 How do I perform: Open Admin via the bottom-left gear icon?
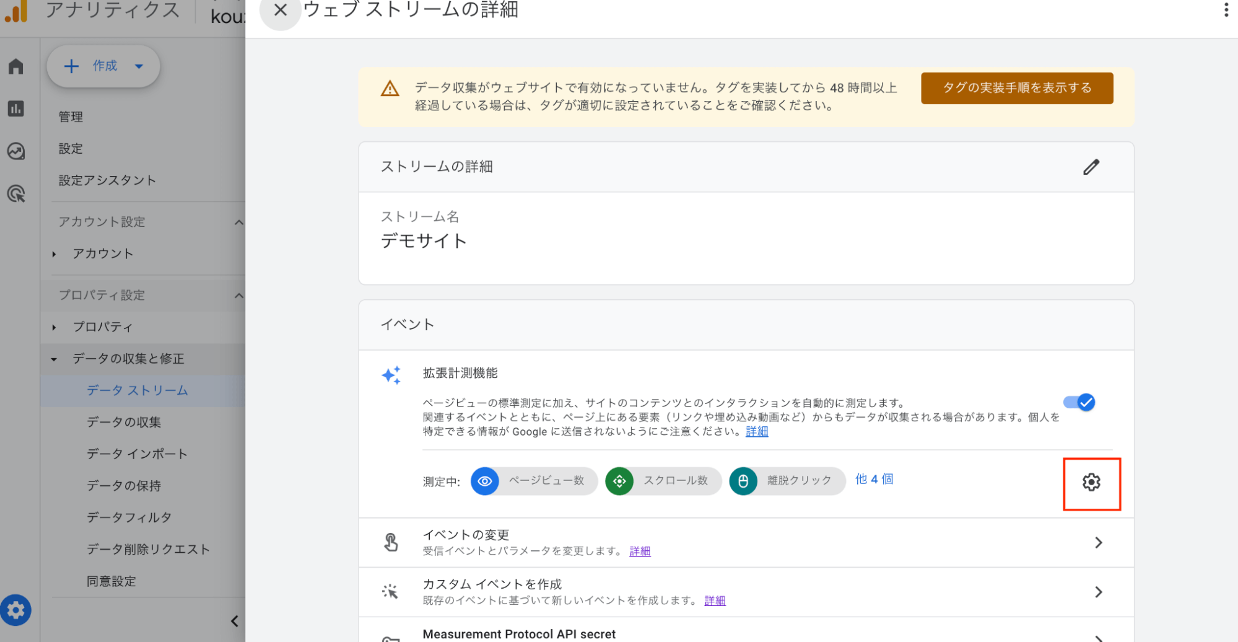15,610
